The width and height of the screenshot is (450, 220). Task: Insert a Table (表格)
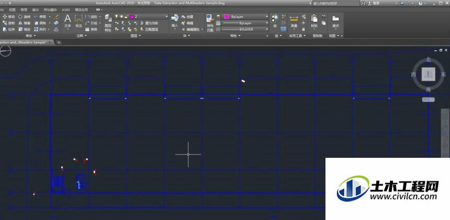[x=91, y=29]
